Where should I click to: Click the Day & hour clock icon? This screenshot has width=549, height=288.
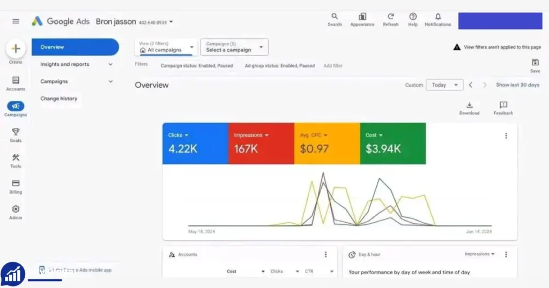click(x=352, y=255)
